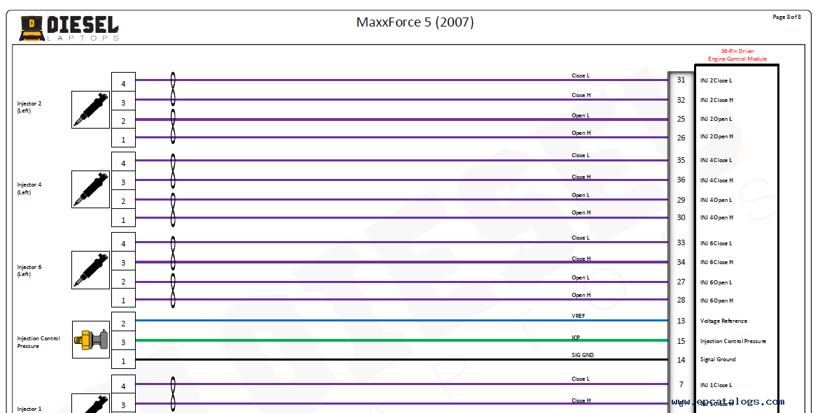Select pin 3 on the Injector 4 connector
Viewport: 820px width, 413px height.
[123, 181]
